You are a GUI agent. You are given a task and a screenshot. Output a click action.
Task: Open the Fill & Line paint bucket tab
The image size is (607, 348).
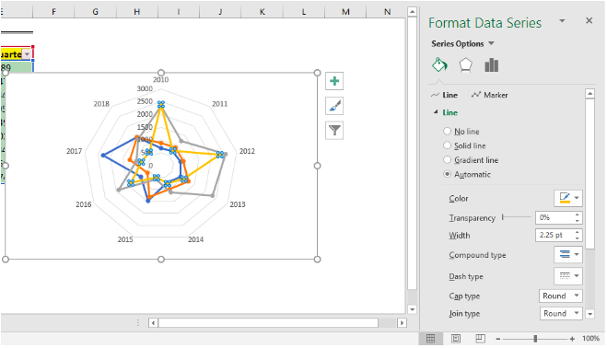[x=439, y=65]
